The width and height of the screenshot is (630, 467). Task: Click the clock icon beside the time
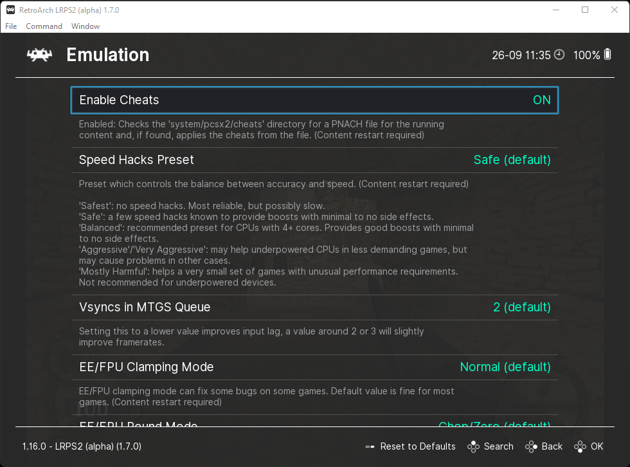click(x=559, y=54)
